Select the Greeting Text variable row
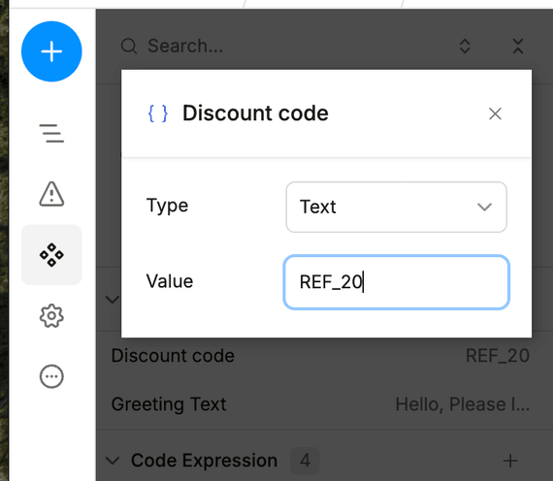The width and height of the screenshot is (553, 481). tap(320, 404)
